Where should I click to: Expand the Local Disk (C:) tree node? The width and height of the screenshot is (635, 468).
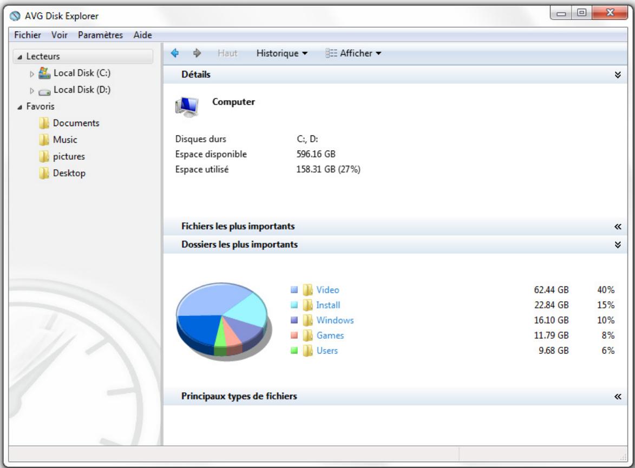(x=32, y=74)
